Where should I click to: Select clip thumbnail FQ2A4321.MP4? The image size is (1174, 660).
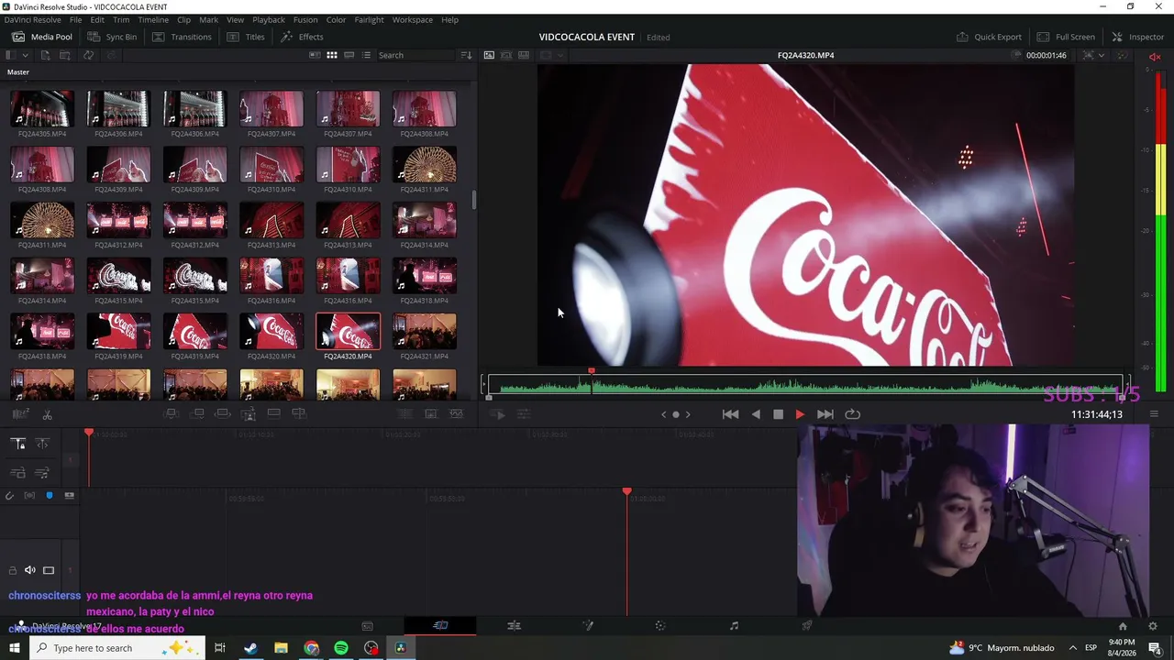pyautogui.click(x=425, y=332)
